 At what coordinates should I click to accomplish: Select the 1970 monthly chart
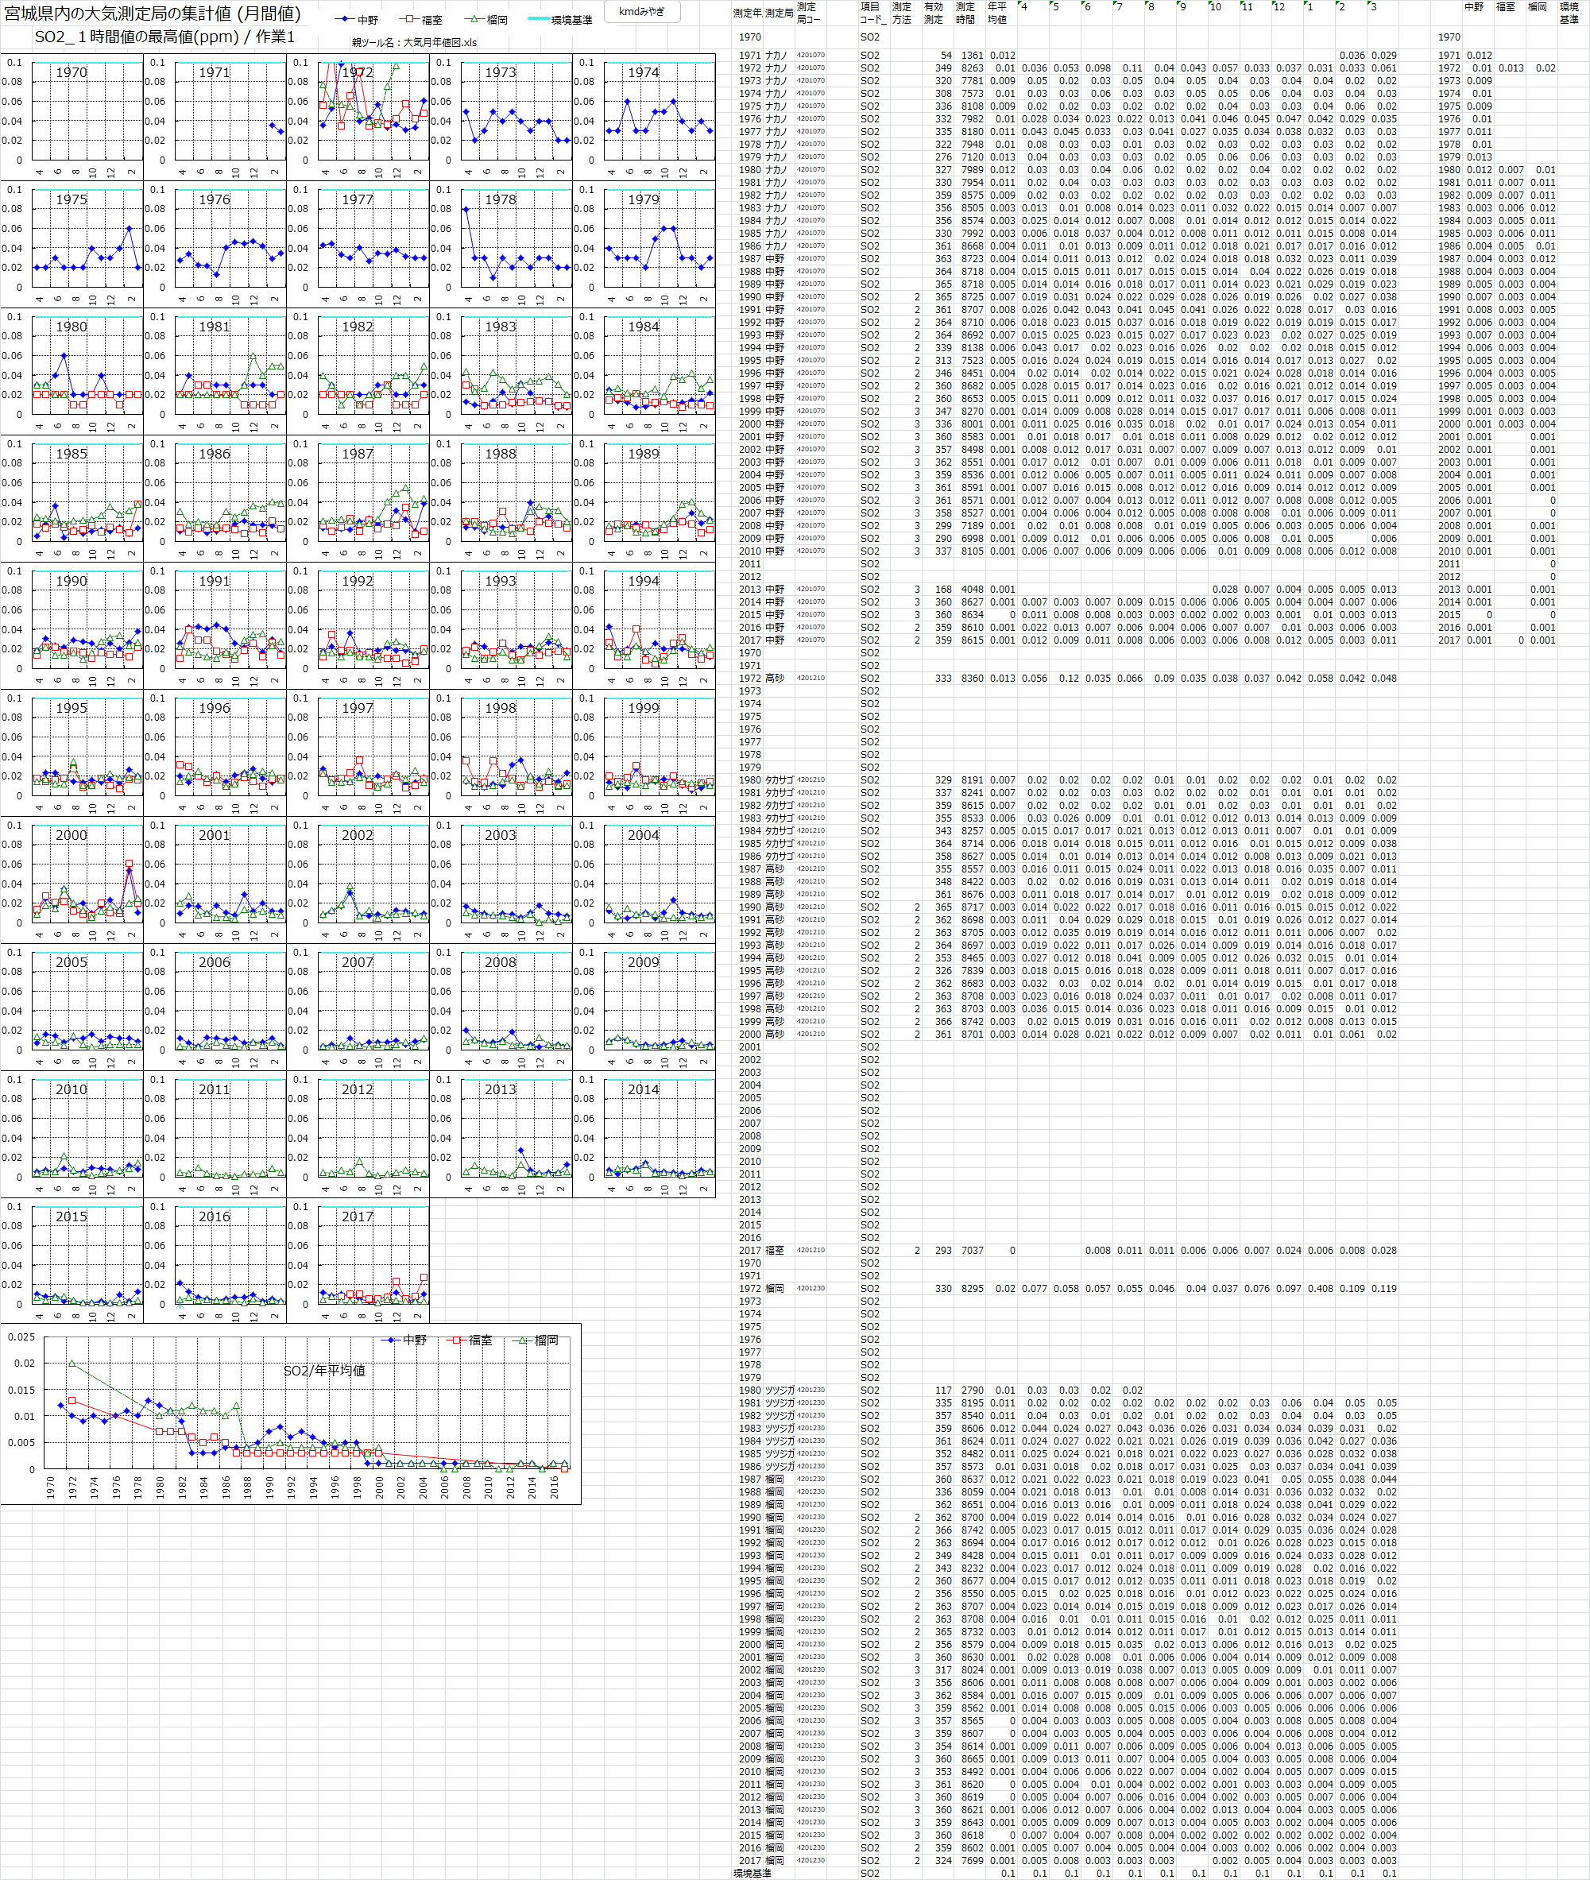click(x=72, y=116)
